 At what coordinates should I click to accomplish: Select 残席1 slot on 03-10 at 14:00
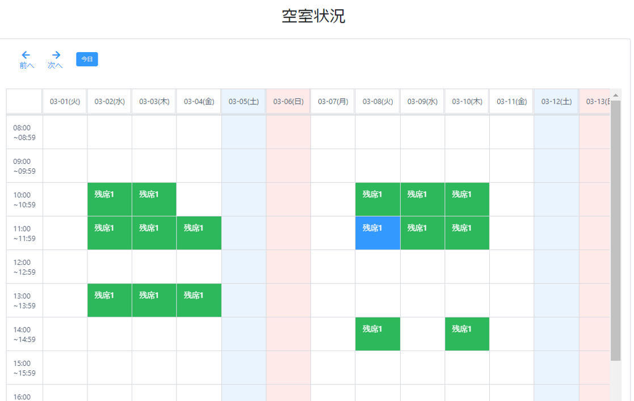467,334
